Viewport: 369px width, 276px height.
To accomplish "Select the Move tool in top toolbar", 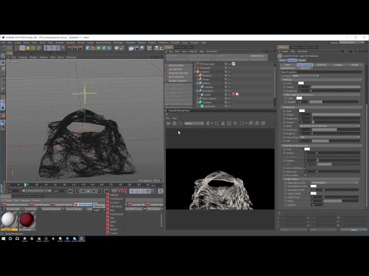I will point(22,48).
